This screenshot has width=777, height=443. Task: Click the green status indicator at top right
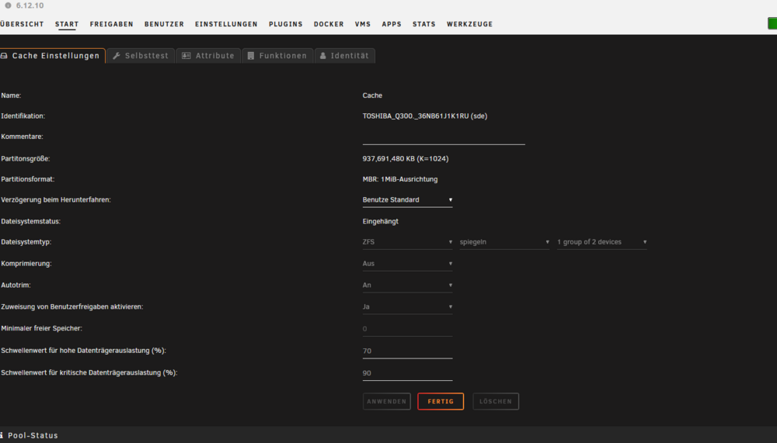point(772,23)
